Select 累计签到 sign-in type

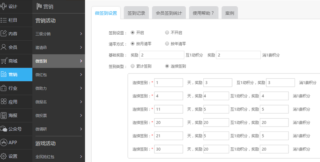133,66
